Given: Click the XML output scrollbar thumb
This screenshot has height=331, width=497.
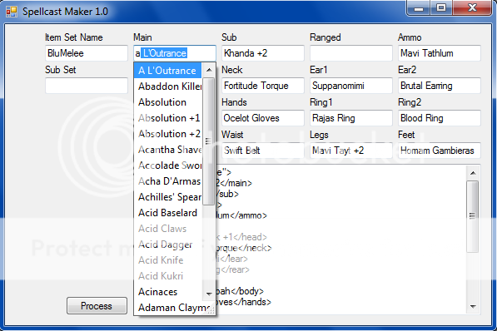Looking at the screenshot, I should 473,216.
